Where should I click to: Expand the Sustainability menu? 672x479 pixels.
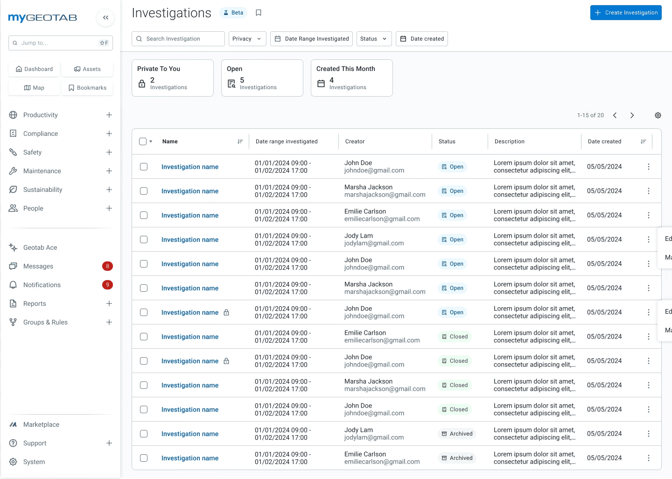pos(109,190)
